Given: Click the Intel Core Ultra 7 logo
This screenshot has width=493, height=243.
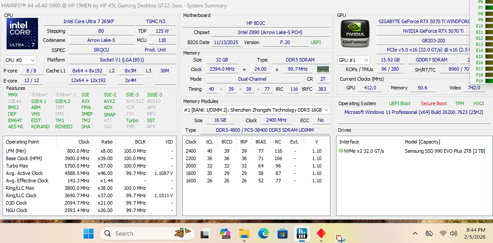Looking at the screenshot, I should [x=22, y=33].
